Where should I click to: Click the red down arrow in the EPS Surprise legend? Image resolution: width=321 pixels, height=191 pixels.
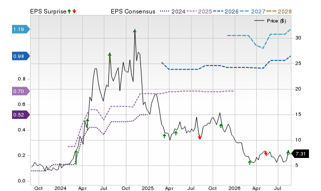pos(74,11)
